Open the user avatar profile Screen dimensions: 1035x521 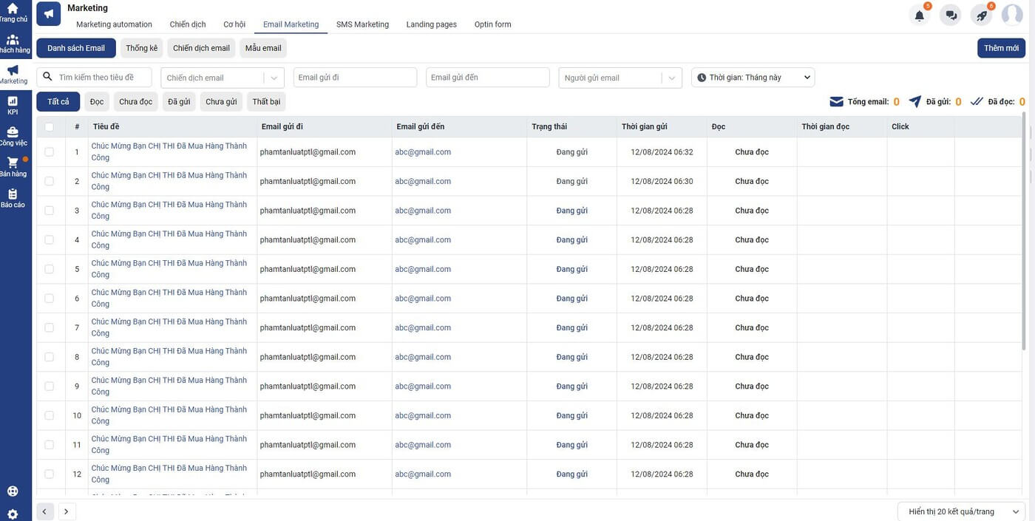tap(1011, 16)
